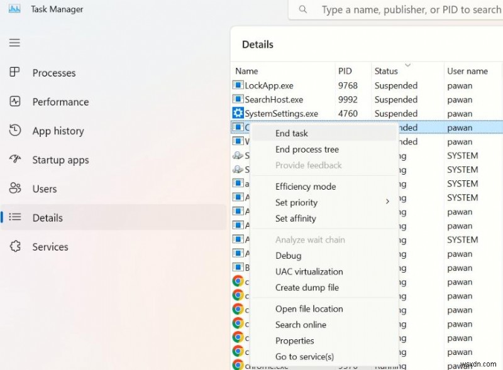Click the Performance sidebar icon
Screen dimensions: 503x370
pyautogui.click(x=14, y=101)
